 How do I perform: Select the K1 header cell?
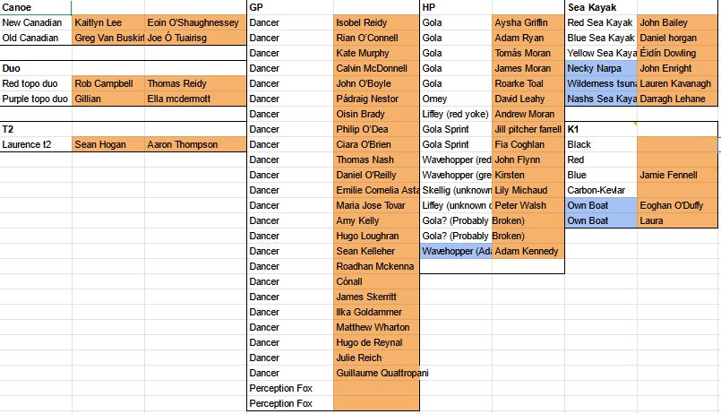tap(601, 129)
